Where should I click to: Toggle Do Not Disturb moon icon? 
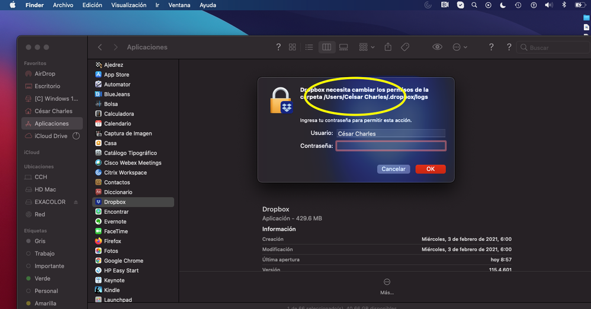(503, 5)
